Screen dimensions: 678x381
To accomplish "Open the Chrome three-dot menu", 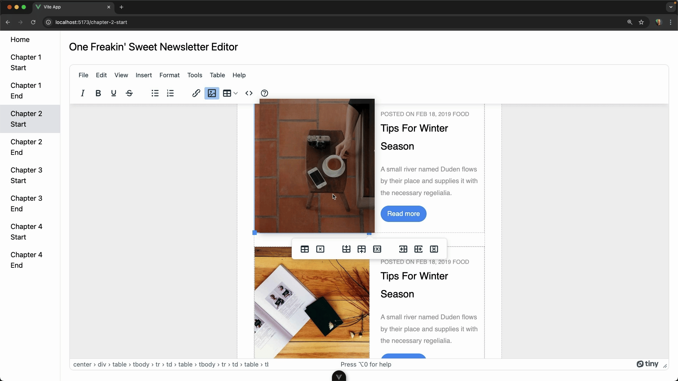I will (x=671, y=22).
